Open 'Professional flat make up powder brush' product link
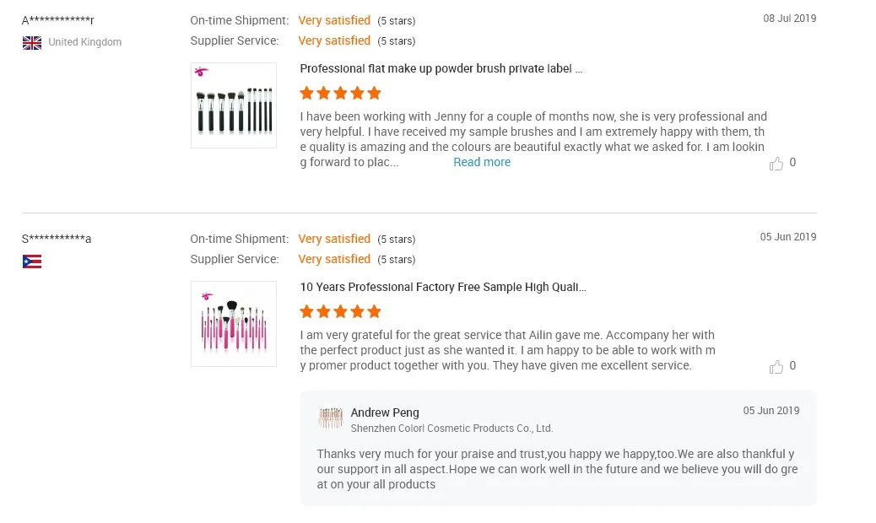Image resolution: width=876 pixels, height=523 pixels. point(441,68)
